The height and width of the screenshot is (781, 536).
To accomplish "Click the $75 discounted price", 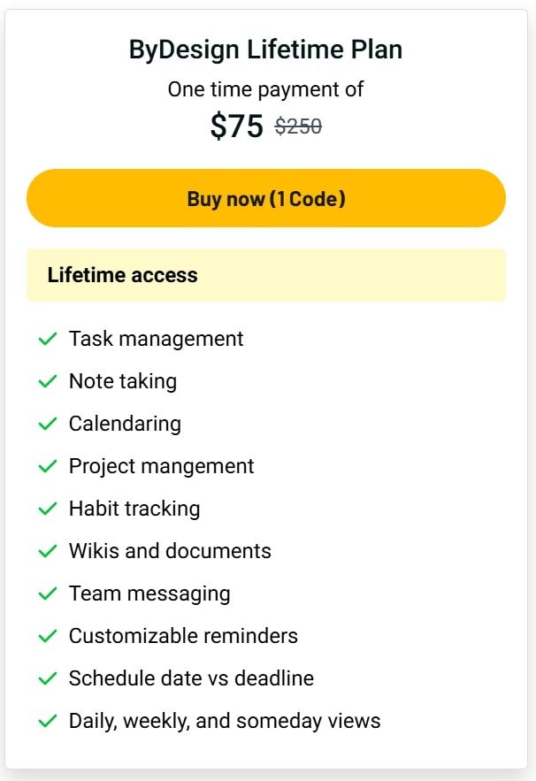I will click(237, 126).
